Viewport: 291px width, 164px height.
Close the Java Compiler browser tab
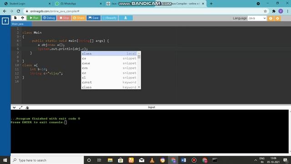(203, 4)
